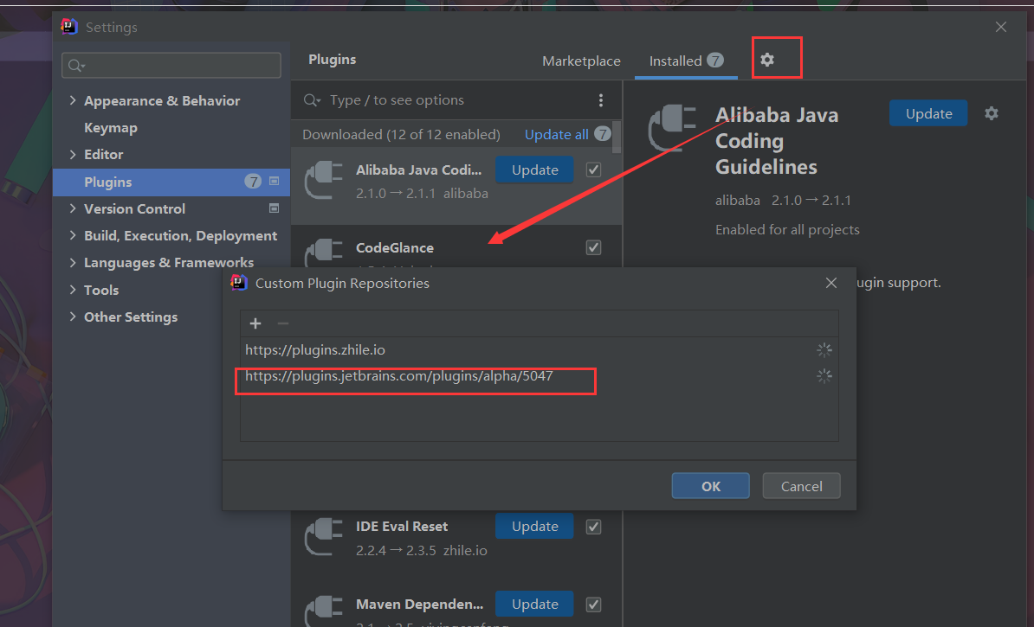Click the 7 update badge on the Plugins item
The height and width of the screenshot is (627, 1034).
pos(253,181)
